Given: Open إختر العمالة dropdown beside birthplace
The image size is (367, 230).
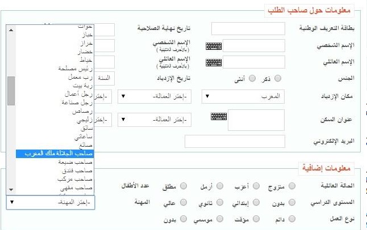Looking at the screenshot, I should (x=155, y=97).
